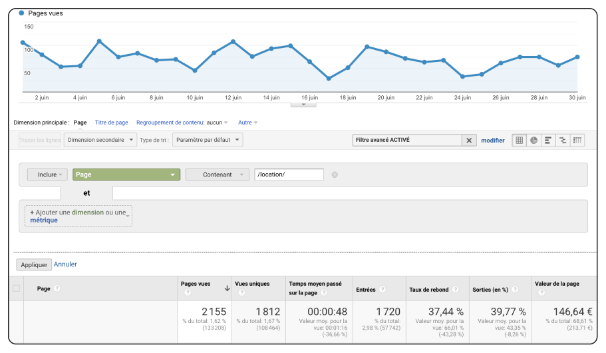Switch to pie chart percentage view
Screen dimensions: 606x353
coord(533,140)
